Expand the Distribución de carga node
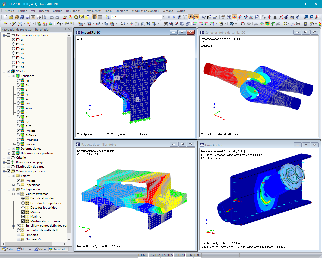The height and width of the screenshot is (258, 322). 4,167
